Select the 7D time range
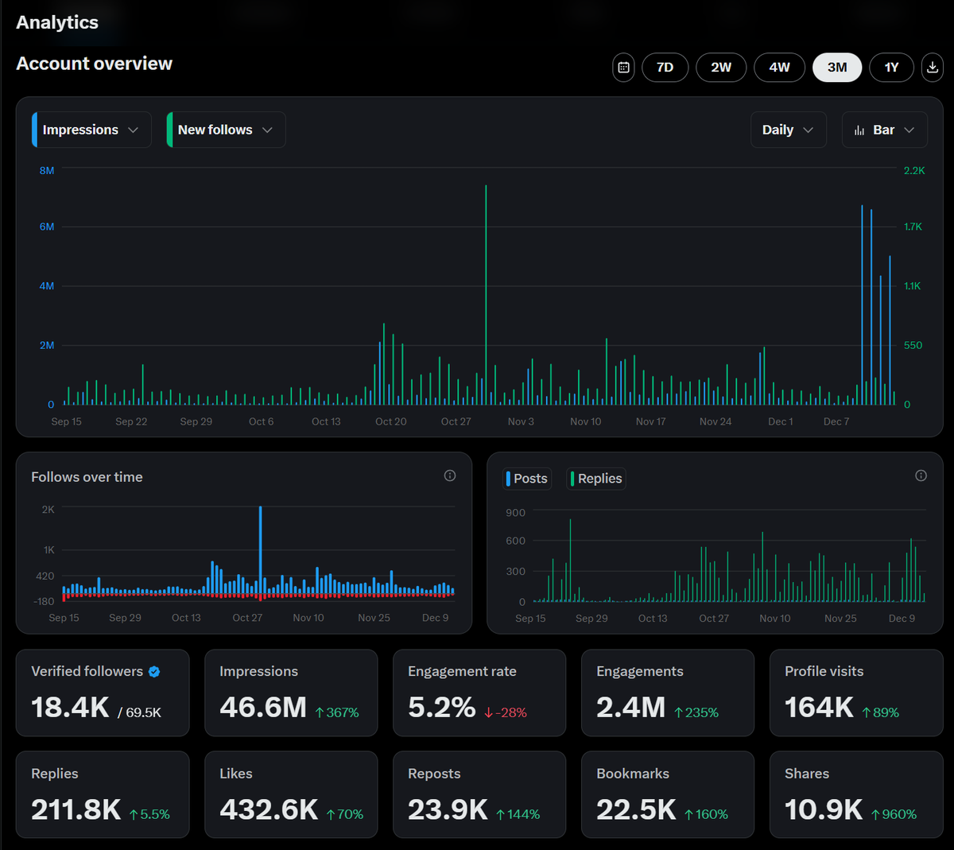 tap(665, 68)
